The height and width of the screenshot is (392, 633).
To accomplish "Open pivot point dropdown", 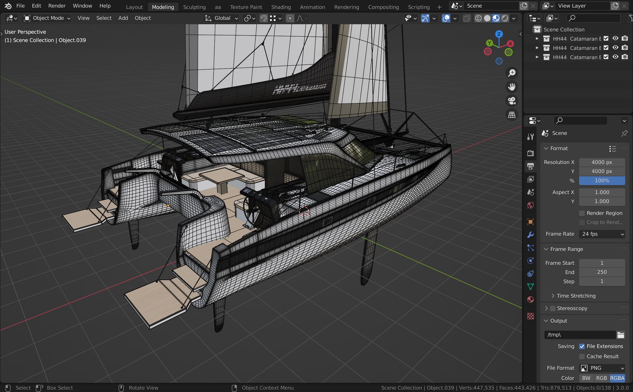I will (x=250, y=18).
